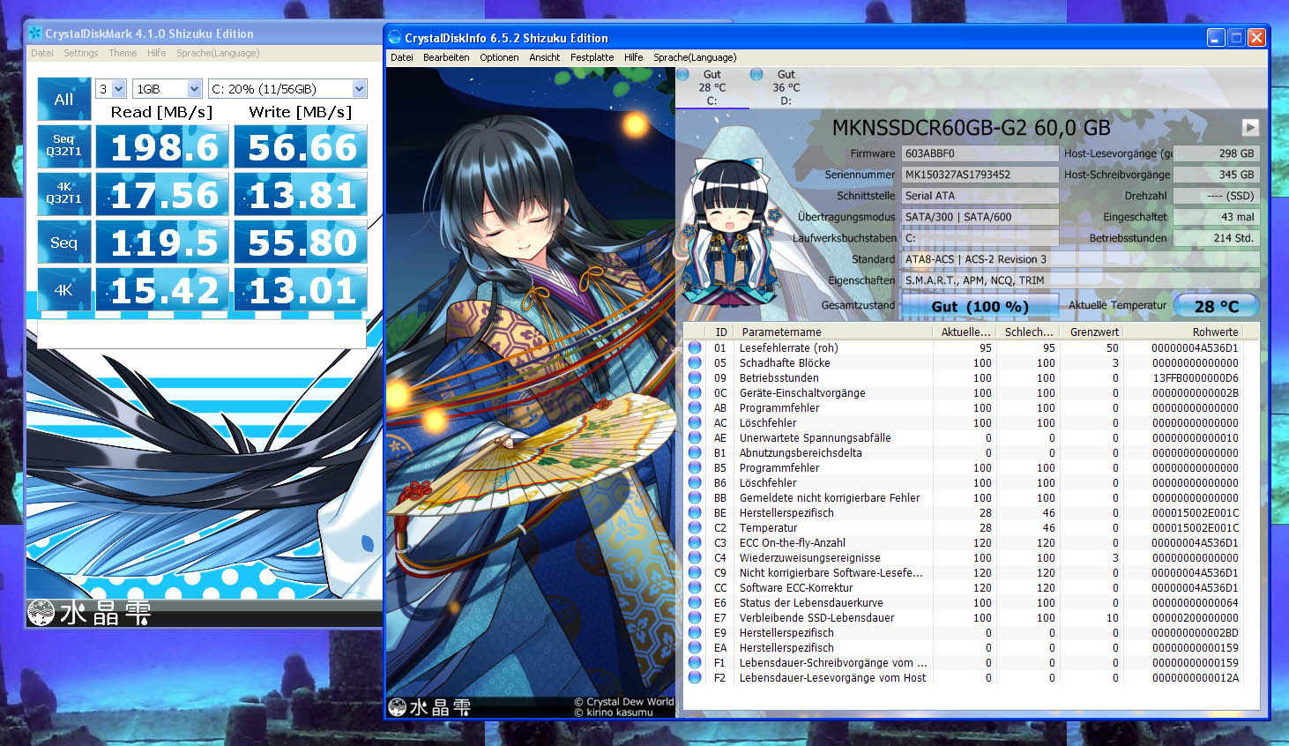Click status icon for Lesefehlerrate row

[695, 347]
